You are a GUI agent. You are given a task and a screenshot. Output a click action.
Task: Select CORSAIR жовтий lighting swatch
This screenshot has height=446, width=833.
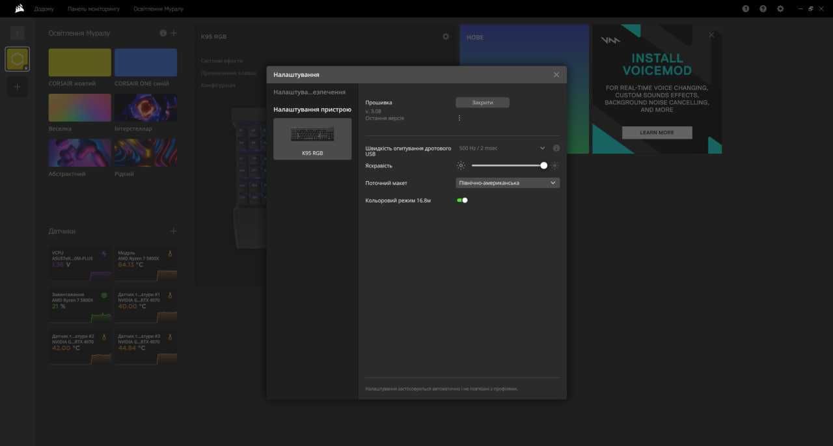click(80, 63)
